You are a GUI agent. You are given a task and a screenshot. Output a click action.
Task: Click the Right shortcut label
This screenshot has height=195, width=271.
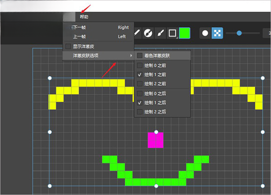point(123,28)
